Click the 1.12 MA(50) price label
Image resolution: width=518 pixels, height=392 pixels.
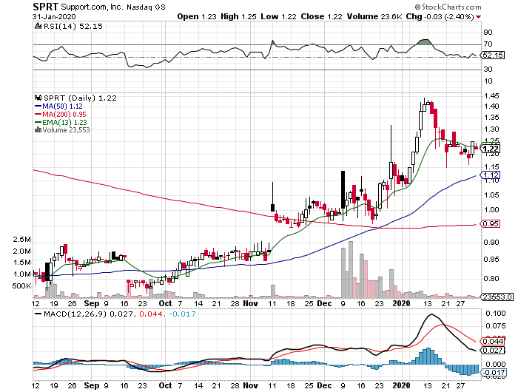point(489,175)
